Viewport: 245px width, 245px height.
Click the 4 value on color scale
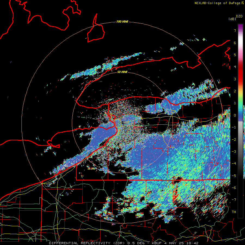click(235, 67)
